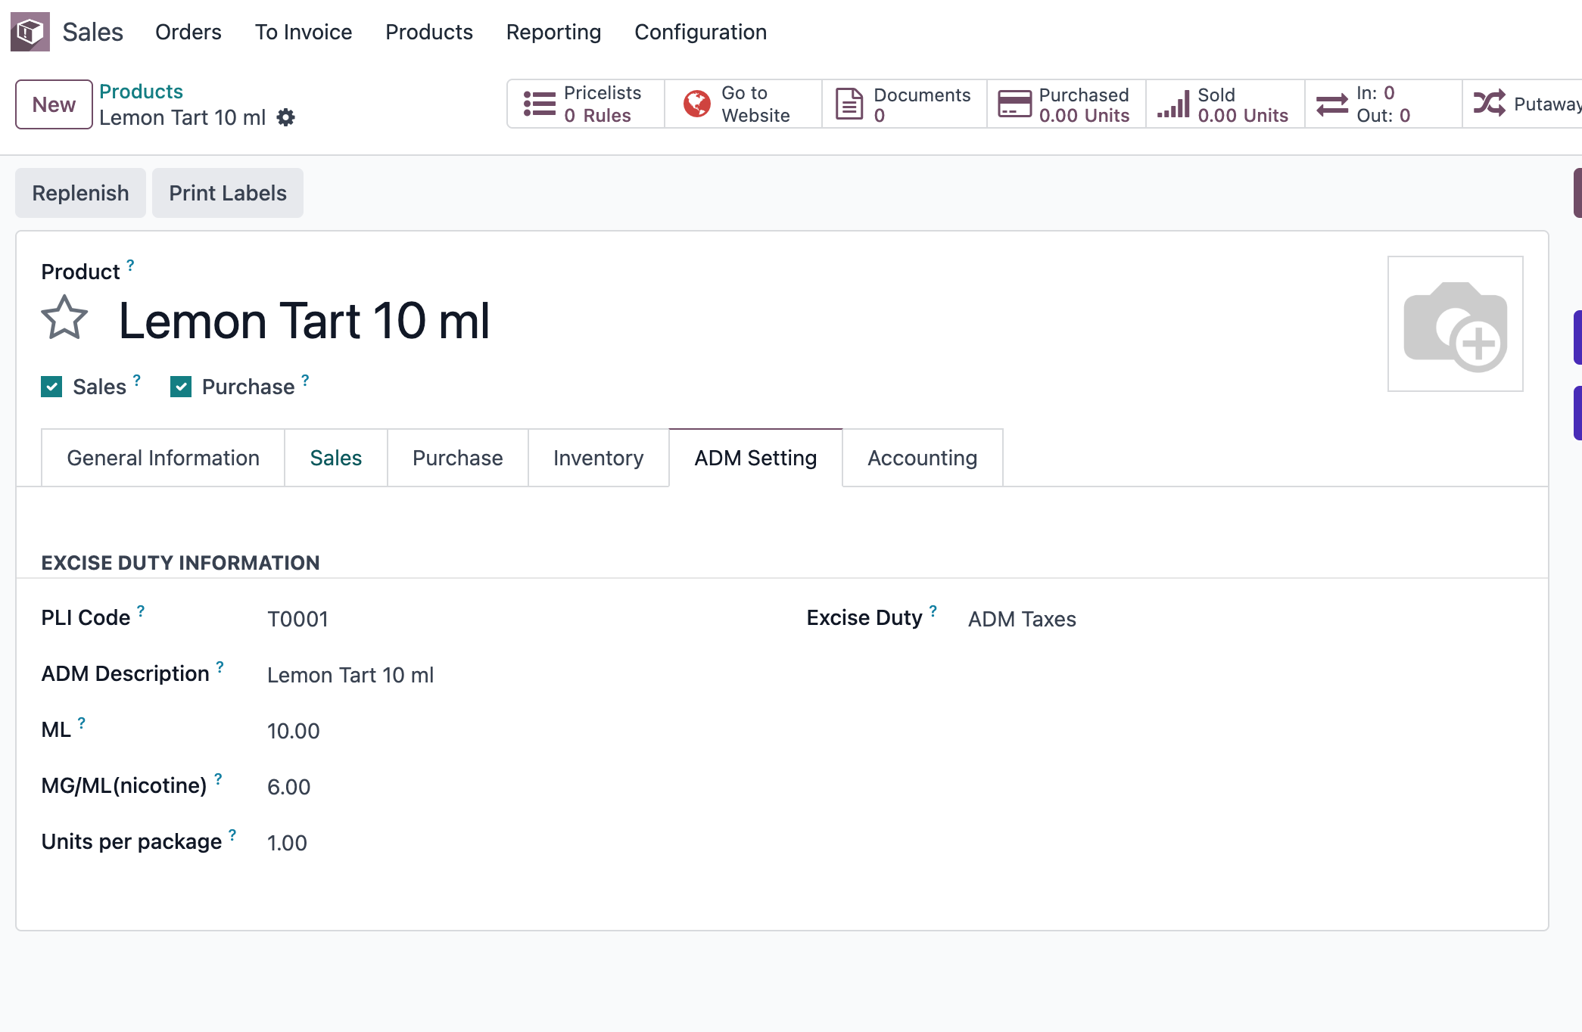Viewport: 1582px width, 1032px height.
Task: Click the gear icon beside Lemon Tart breadcrumb
Action: (x=285, y=118)
